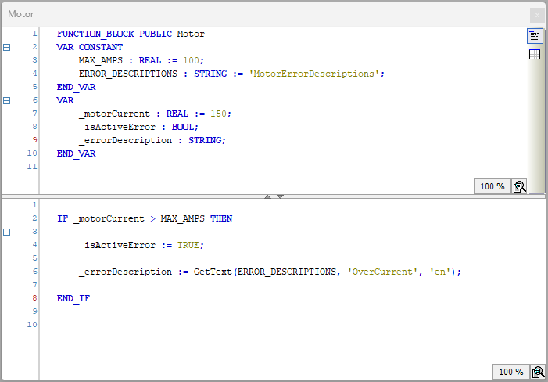Collapse the IF block in implementation

(x=6, y=232)
